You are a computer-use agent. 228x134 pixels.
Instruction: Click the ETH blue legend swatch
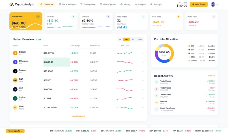pos(189,50)
